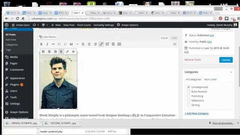Align the image left via image toolbar

[43, 52]
